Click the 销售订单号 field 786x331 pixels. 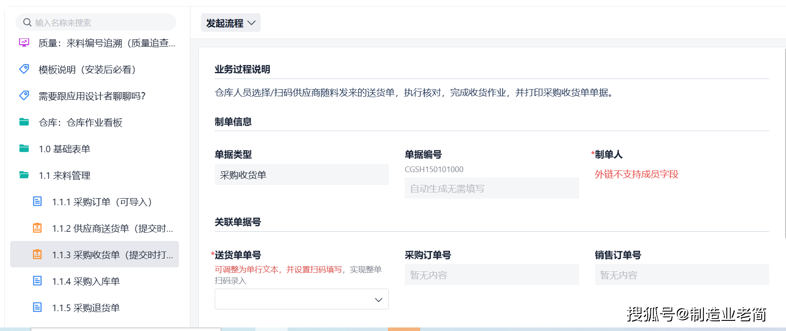click(682, 275)
